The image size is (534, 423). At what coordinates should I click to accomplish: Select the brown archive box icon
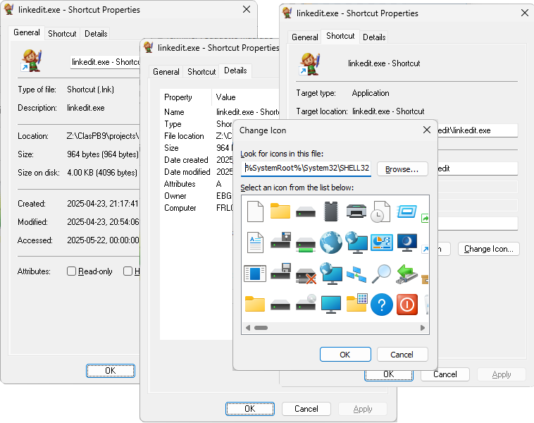[425, 279]
